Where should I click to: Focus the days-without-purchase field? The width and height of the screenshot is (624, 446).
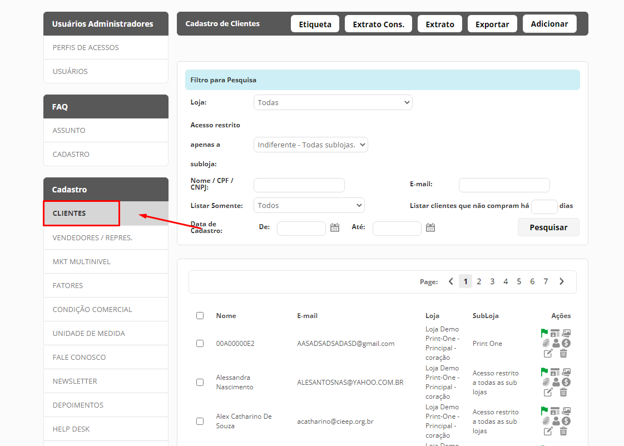(544, 207)
